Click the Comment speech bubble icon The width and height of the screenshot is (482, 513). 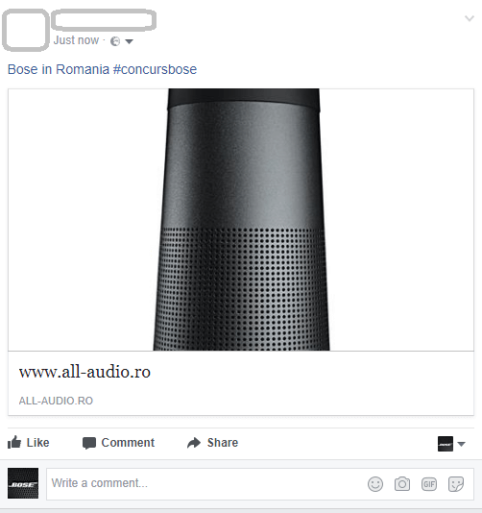click(89, 443)
